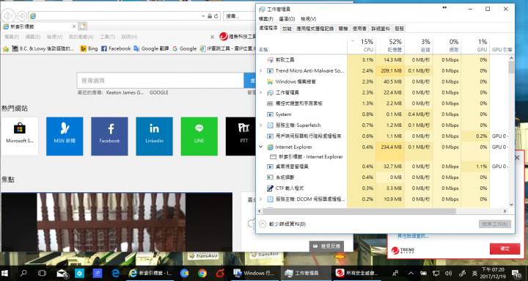This screenshot has height=281, width=528.
Task: Open the Facebook favorite on bookmarks bar
Action: [116, 48]
